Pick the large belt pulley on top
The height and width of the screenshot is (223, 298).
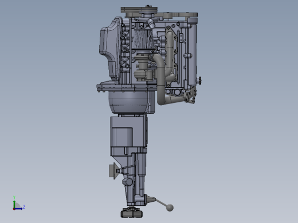tap(139, 10)
